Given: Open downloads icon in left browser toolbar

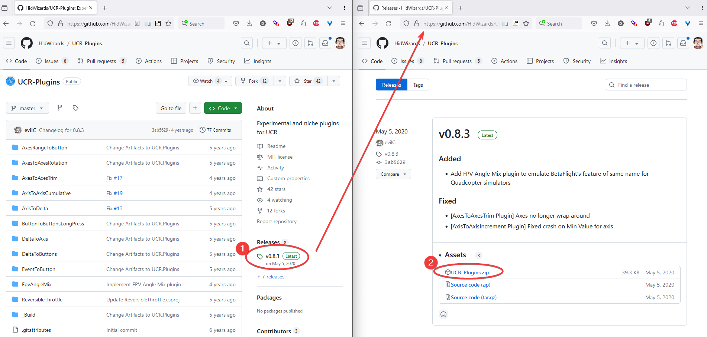Looking at the screenshot, I should pyautogui.click(x=249, y=23).
